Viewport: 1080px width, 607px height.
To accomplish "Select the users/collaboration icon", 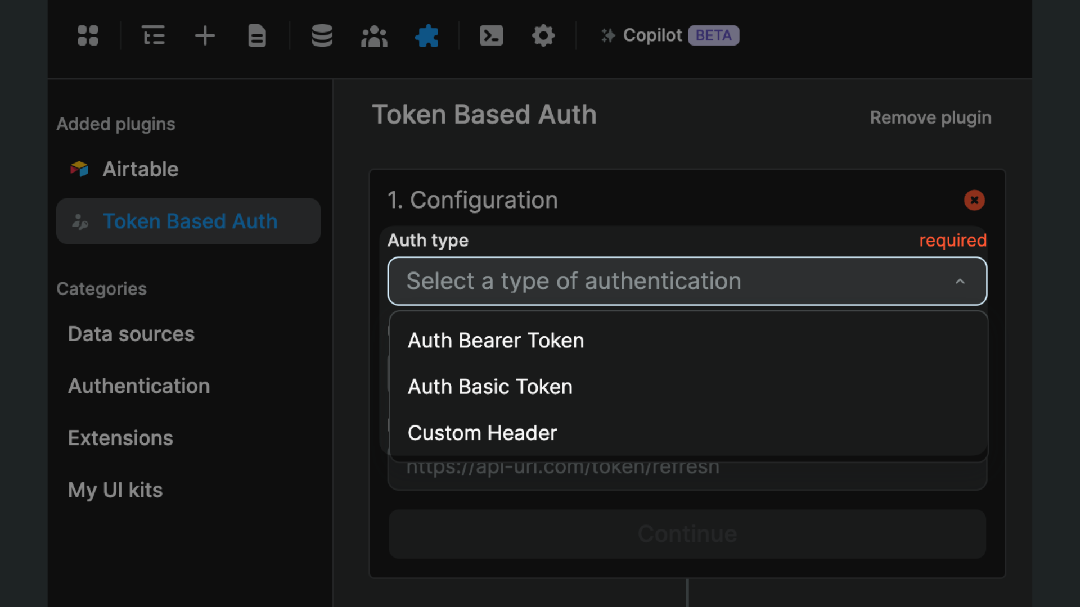I will [374, 35].
